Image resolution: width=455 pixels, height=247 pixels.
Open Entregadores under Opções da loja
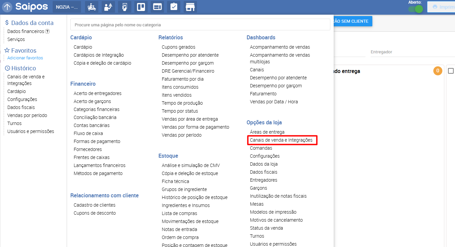click(x=264, y=180)
